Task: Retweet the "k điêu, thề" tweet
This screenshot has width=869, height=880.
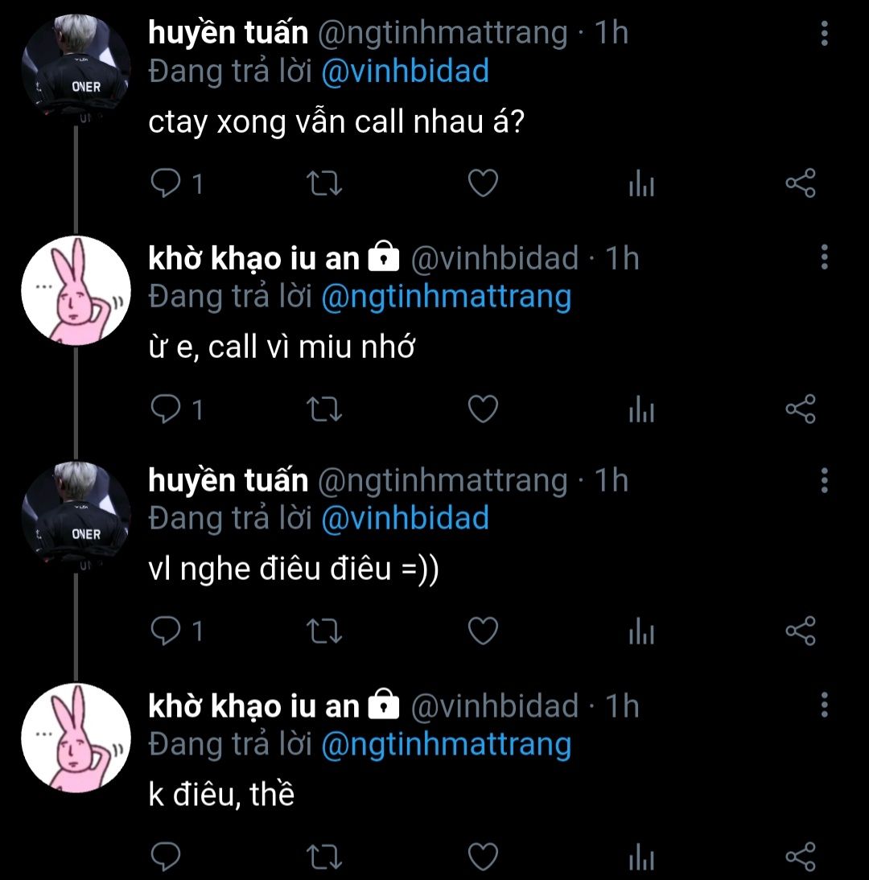Action: point(327,856)
